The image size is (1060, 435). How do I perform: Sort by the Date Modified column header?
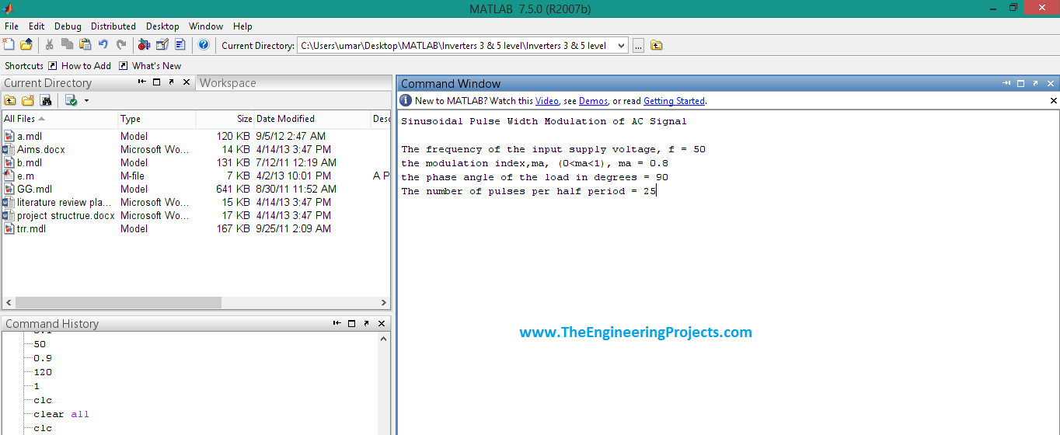312,119
